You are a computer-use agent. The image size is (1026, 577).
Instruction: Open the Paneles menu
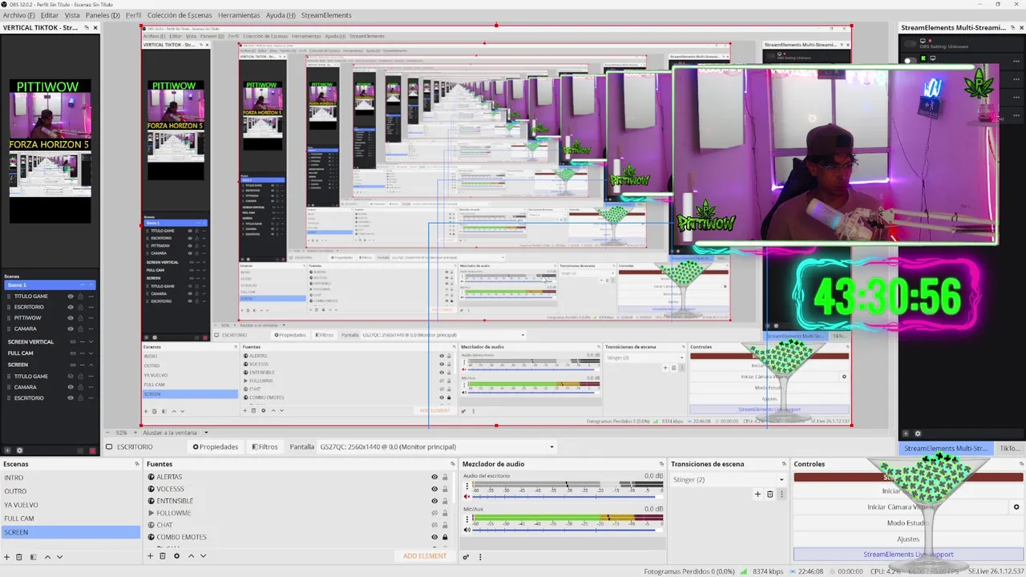103,15
